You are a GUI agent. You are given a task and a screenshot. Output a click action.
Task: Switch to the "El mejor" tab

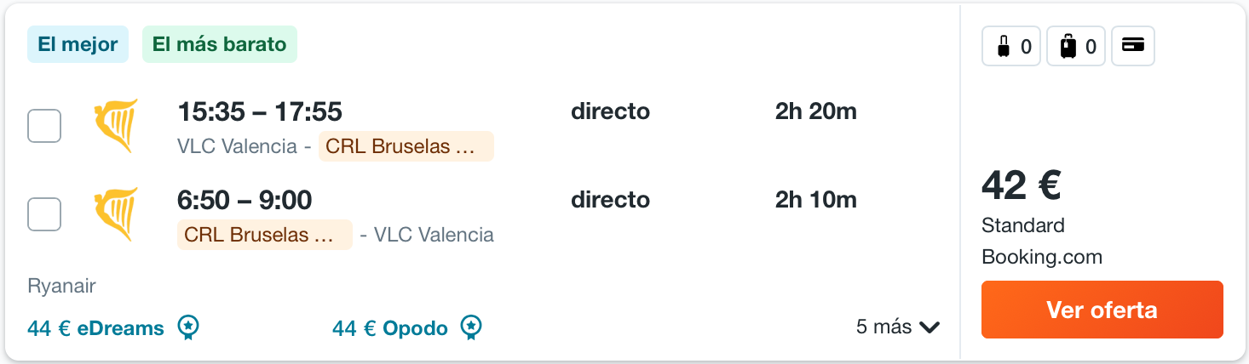[x=78, y=45]
